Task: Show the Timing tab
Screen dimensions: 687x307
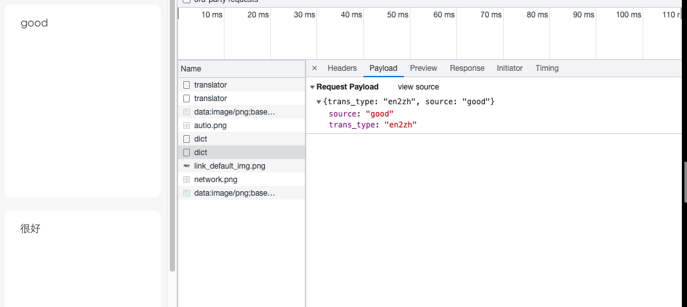Action: coord(547,68)
